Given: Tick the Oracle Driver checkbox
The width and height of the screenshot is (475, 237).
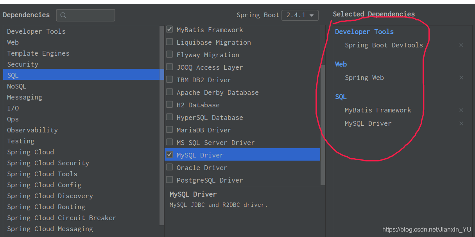Looking at the screenshot, I should [170, 167].
